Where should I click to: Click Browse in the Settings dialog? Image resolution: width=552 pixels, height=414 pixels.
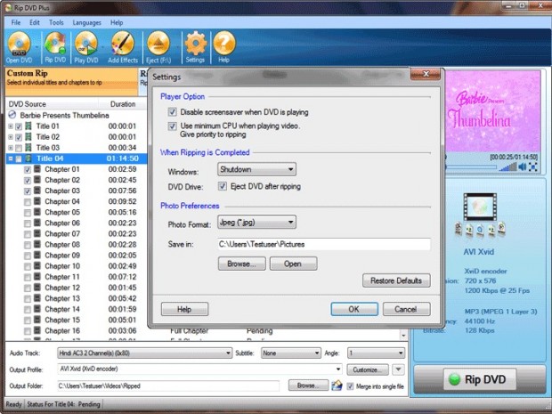pos(242,264)
